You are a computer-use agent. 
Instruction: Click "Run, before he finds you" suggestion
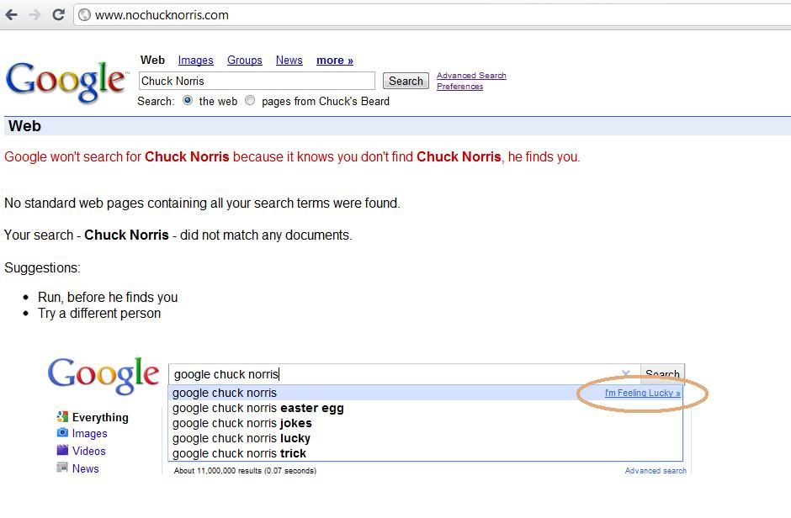pos(108,298)
